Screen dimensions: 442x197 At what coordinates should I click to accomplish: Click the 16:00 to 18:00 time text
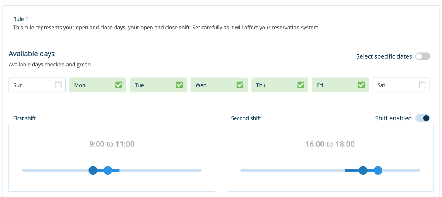click(330, 144)
